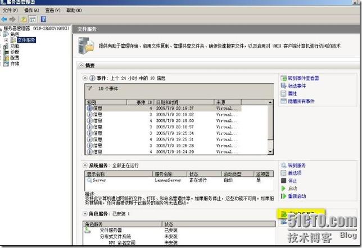Sort services by 状态 column
The height and width of the screenshot is (248, 362).
click(x=204, y=174)
